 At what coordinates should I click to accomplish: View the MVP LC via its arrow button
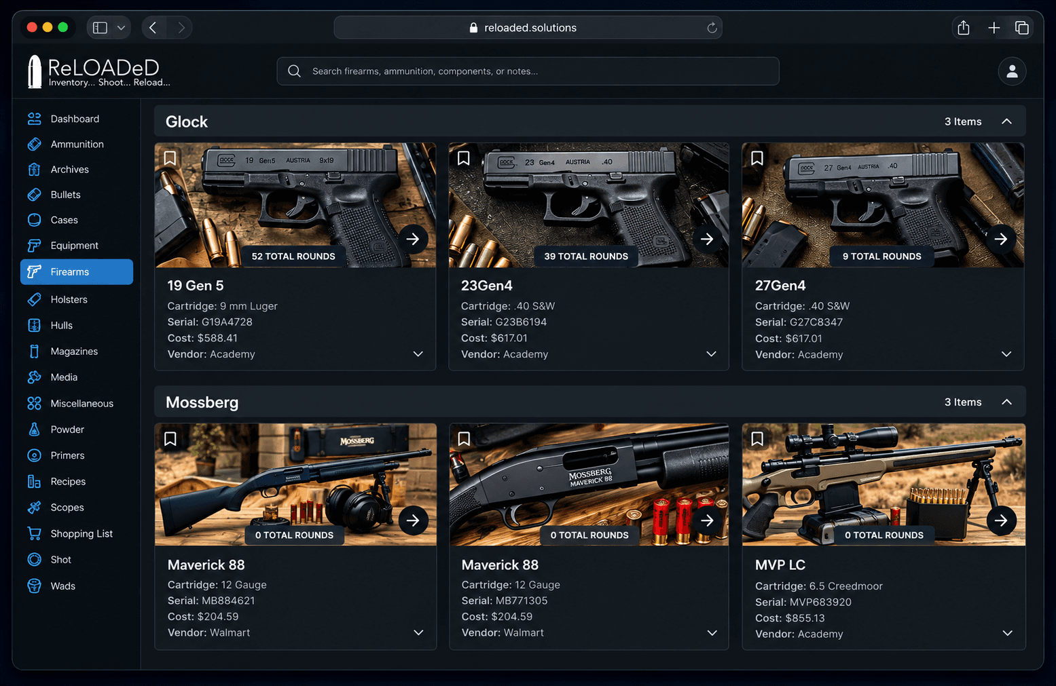pyautogui.click(x=1001, y=520)
